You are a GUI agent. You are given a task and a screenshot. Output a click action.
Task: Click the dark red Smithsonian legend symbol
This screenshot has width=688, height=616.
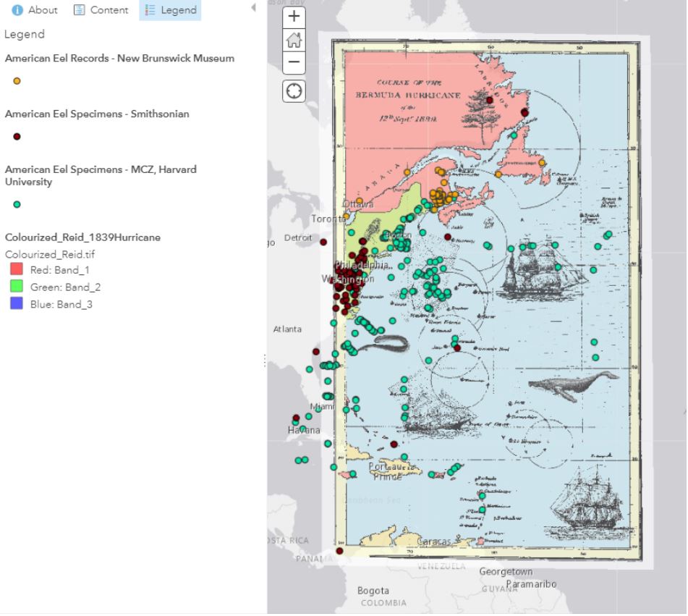point(17,137)
